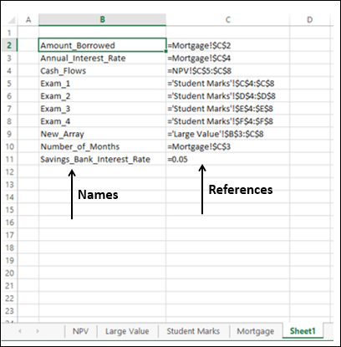Open the Large Value sheet tab
The height and width of the screenshot is (347, 341).
(127, 331)
